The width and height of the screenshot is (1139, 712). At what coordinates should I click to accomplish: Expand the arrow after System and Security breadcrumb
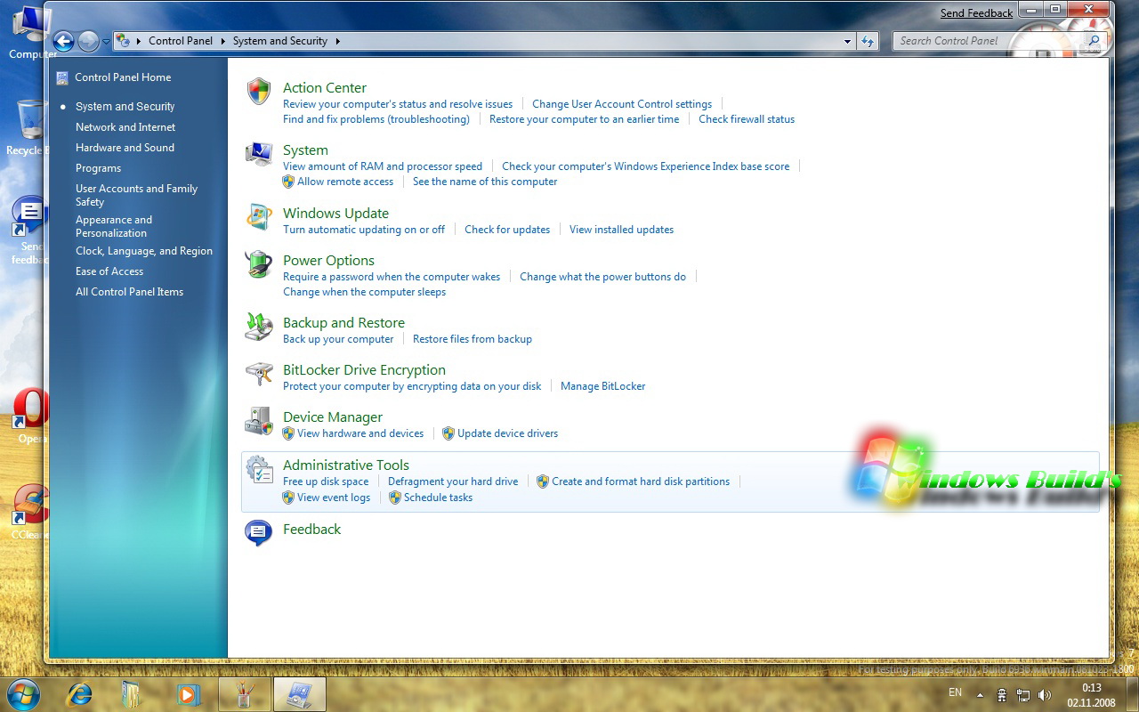(x=337, y=41)
